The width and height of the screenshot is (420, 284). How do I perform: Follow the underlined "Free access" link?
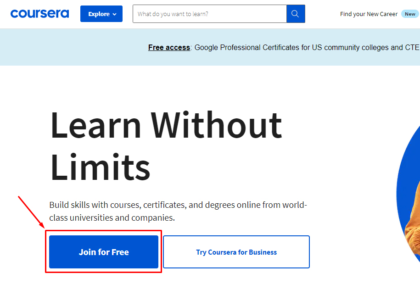tap(169, 47)
